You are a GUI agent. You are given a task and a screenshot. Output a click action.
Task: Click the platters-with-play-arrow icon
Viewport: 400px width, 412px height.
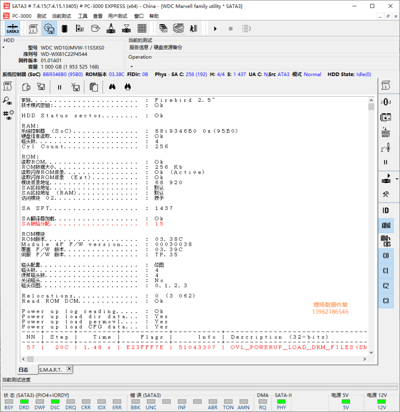click(386, 178)
